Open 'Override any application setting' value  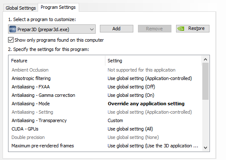tap(146, 104)
